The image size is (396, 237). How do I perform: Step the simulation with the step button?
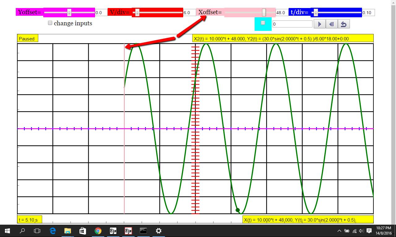(331, 24)
